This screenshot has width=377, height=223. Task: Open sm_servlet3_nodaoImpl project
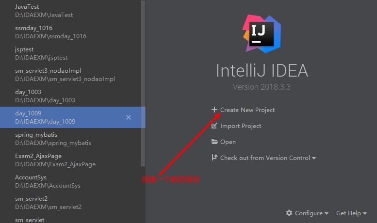pyautogui.click(x=63, y=75)
